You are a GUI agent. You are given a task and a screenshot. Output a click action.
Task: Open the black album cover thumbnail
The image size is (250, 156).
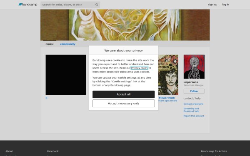pyautogui.click(x=66, y=75)
